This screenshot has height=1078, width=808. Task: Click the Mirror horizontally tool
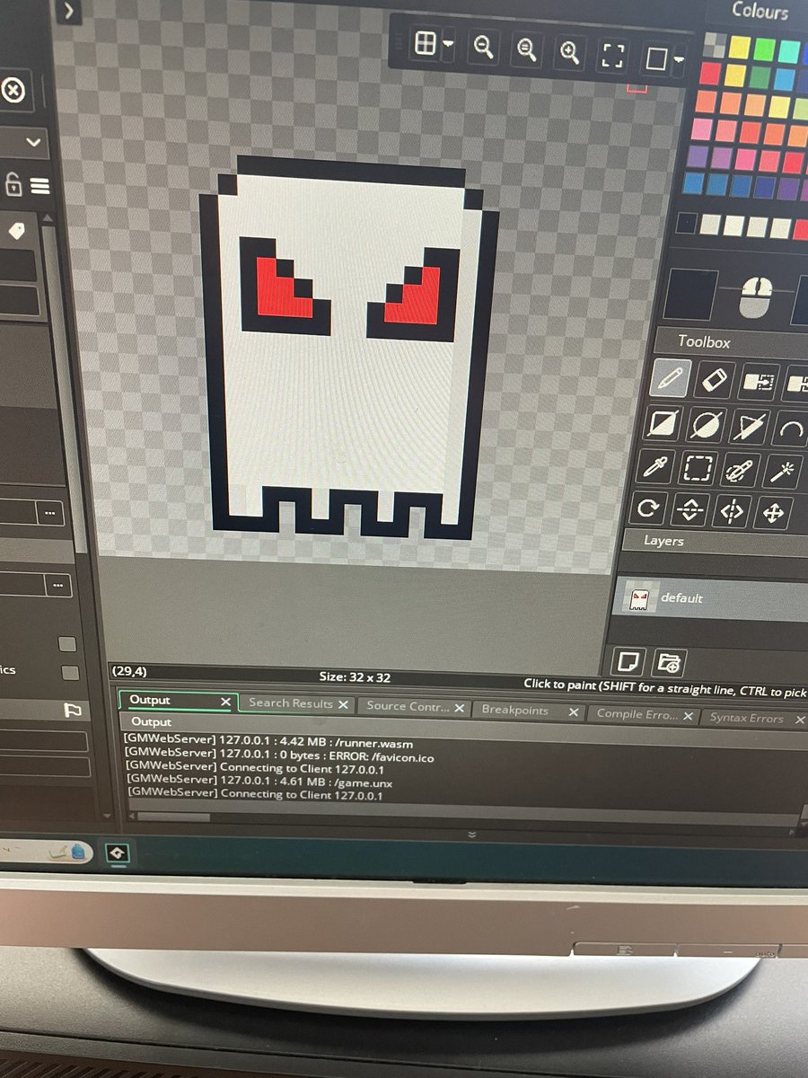pos(732,512)
